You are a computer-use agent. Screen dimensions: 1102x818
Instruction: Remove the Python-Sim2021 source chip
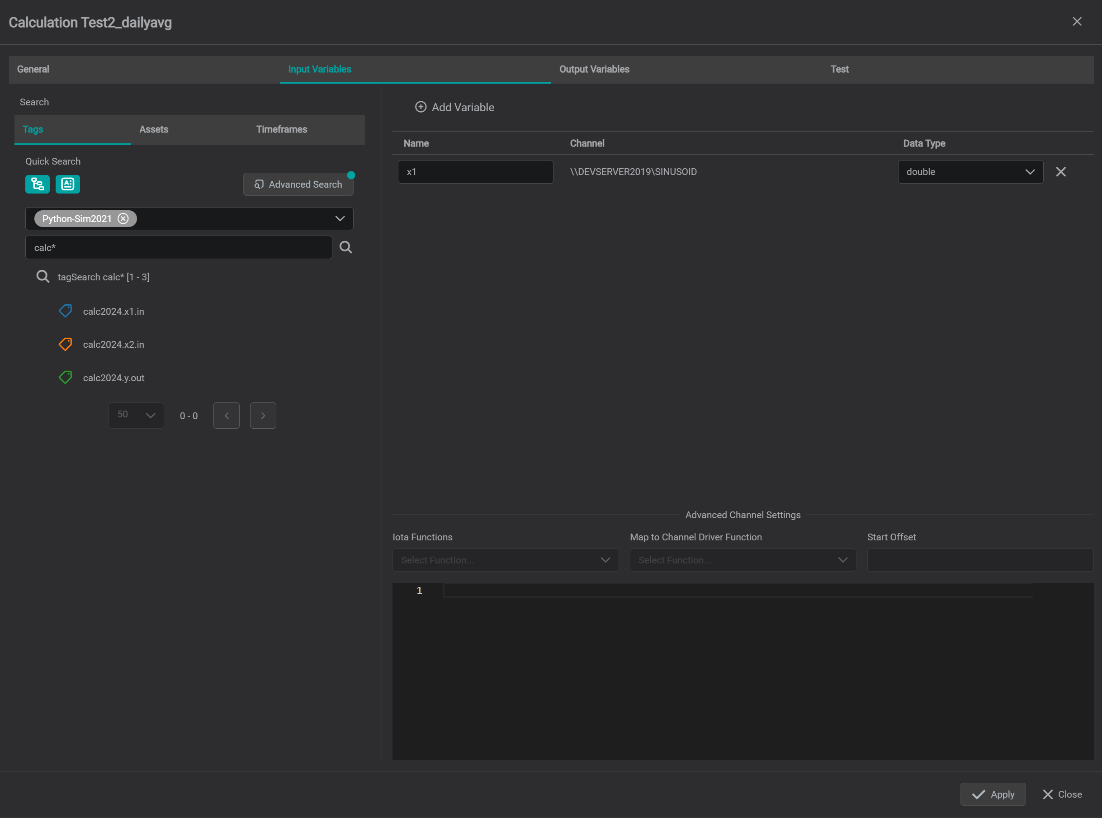[x=123, y=218]
